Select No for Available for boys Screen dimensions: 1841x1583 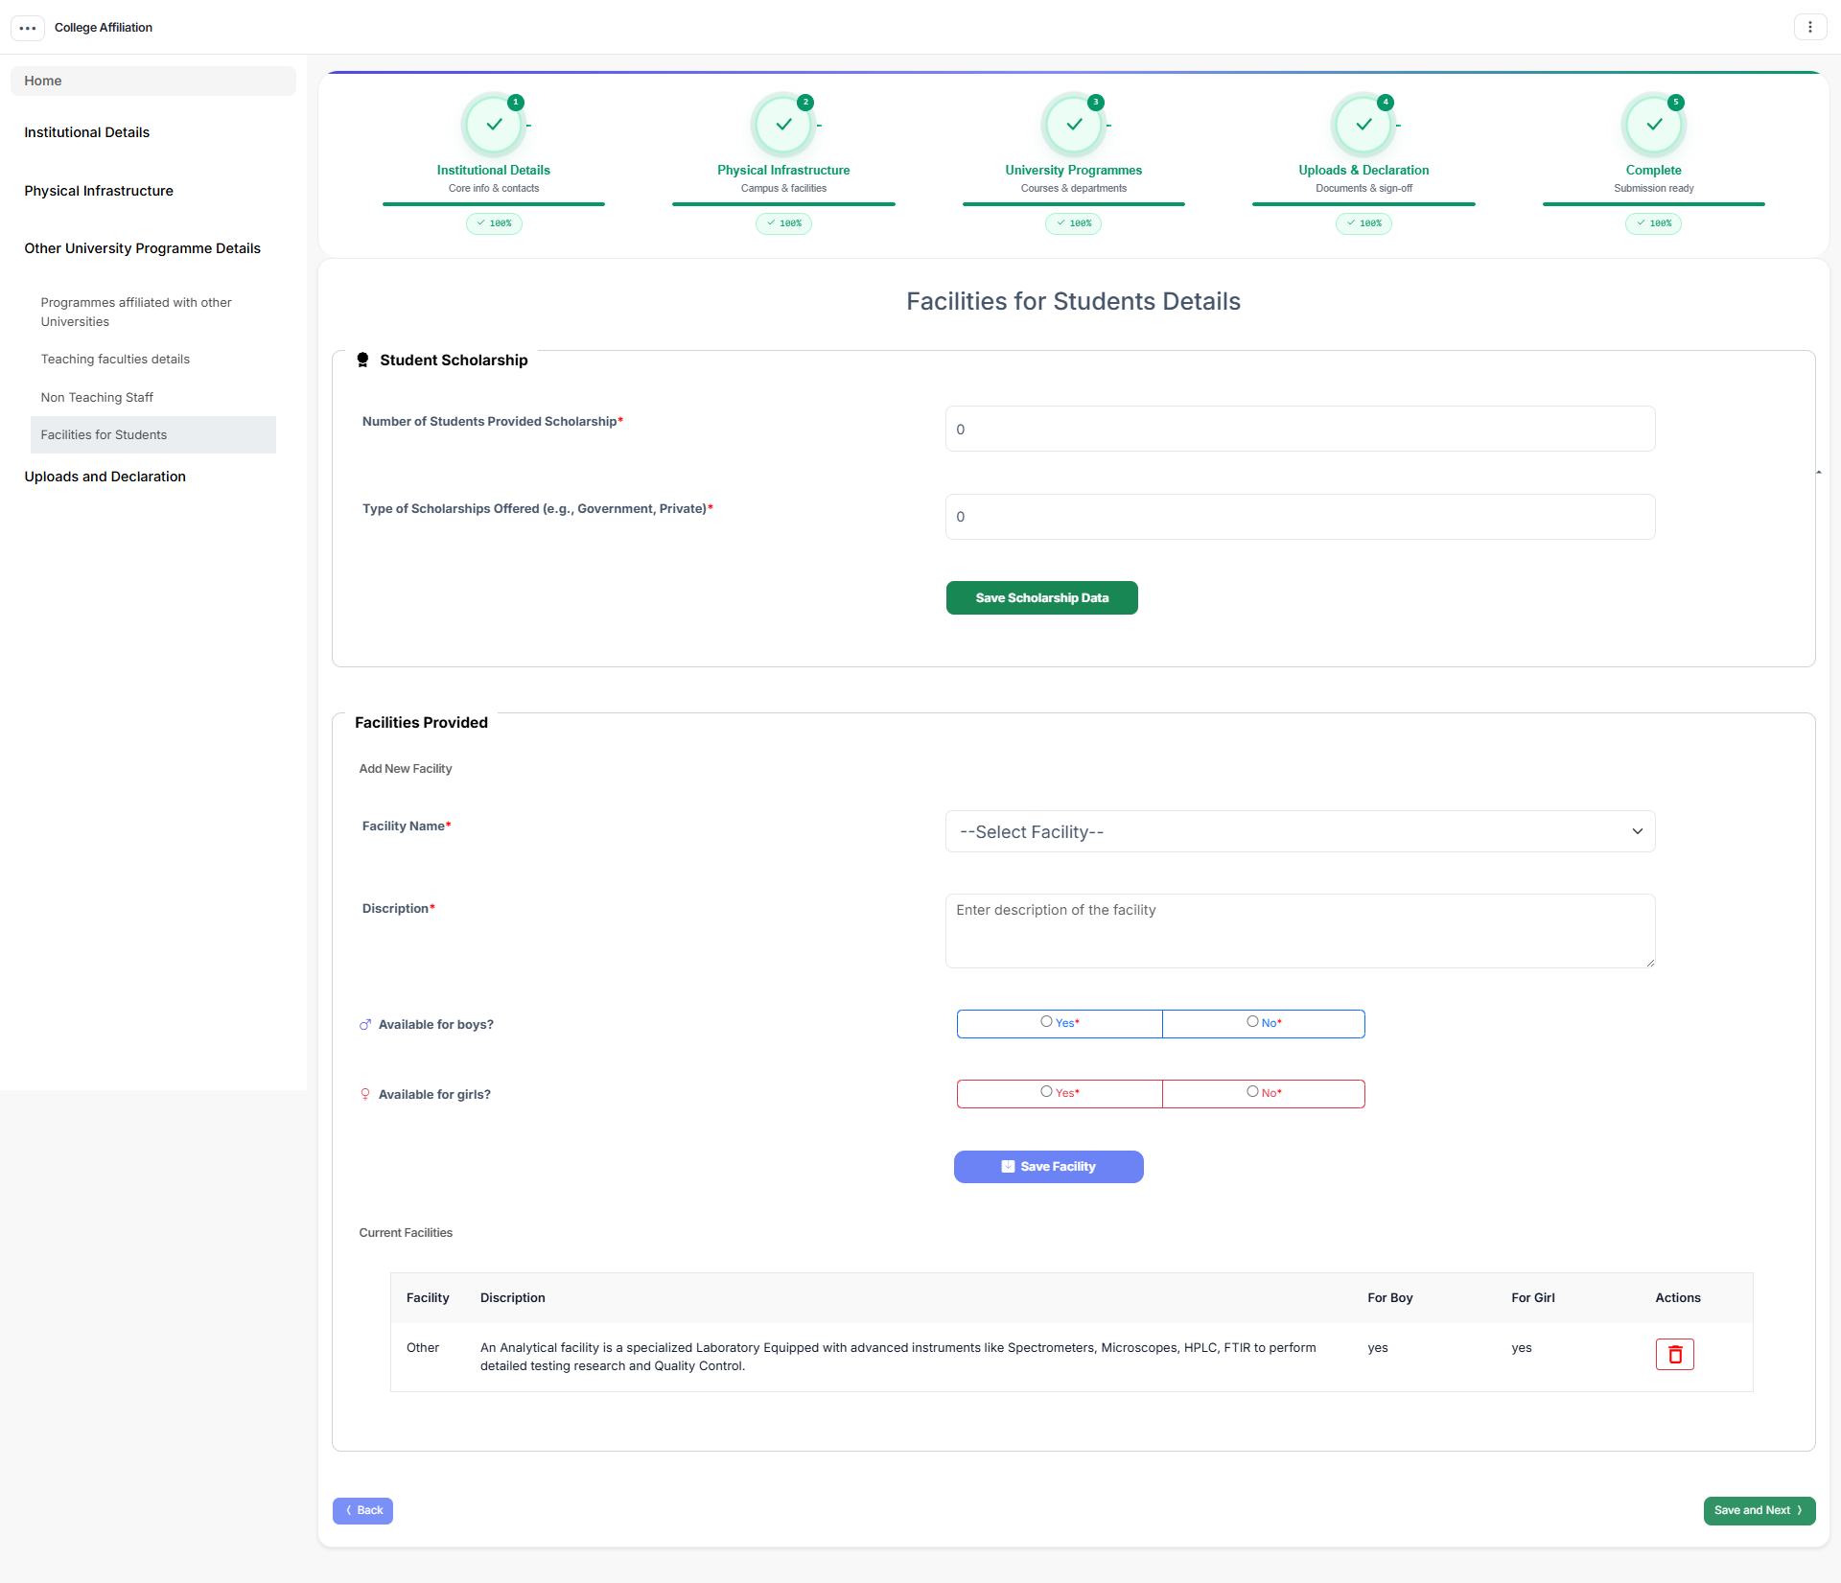pos(1252,1022)
